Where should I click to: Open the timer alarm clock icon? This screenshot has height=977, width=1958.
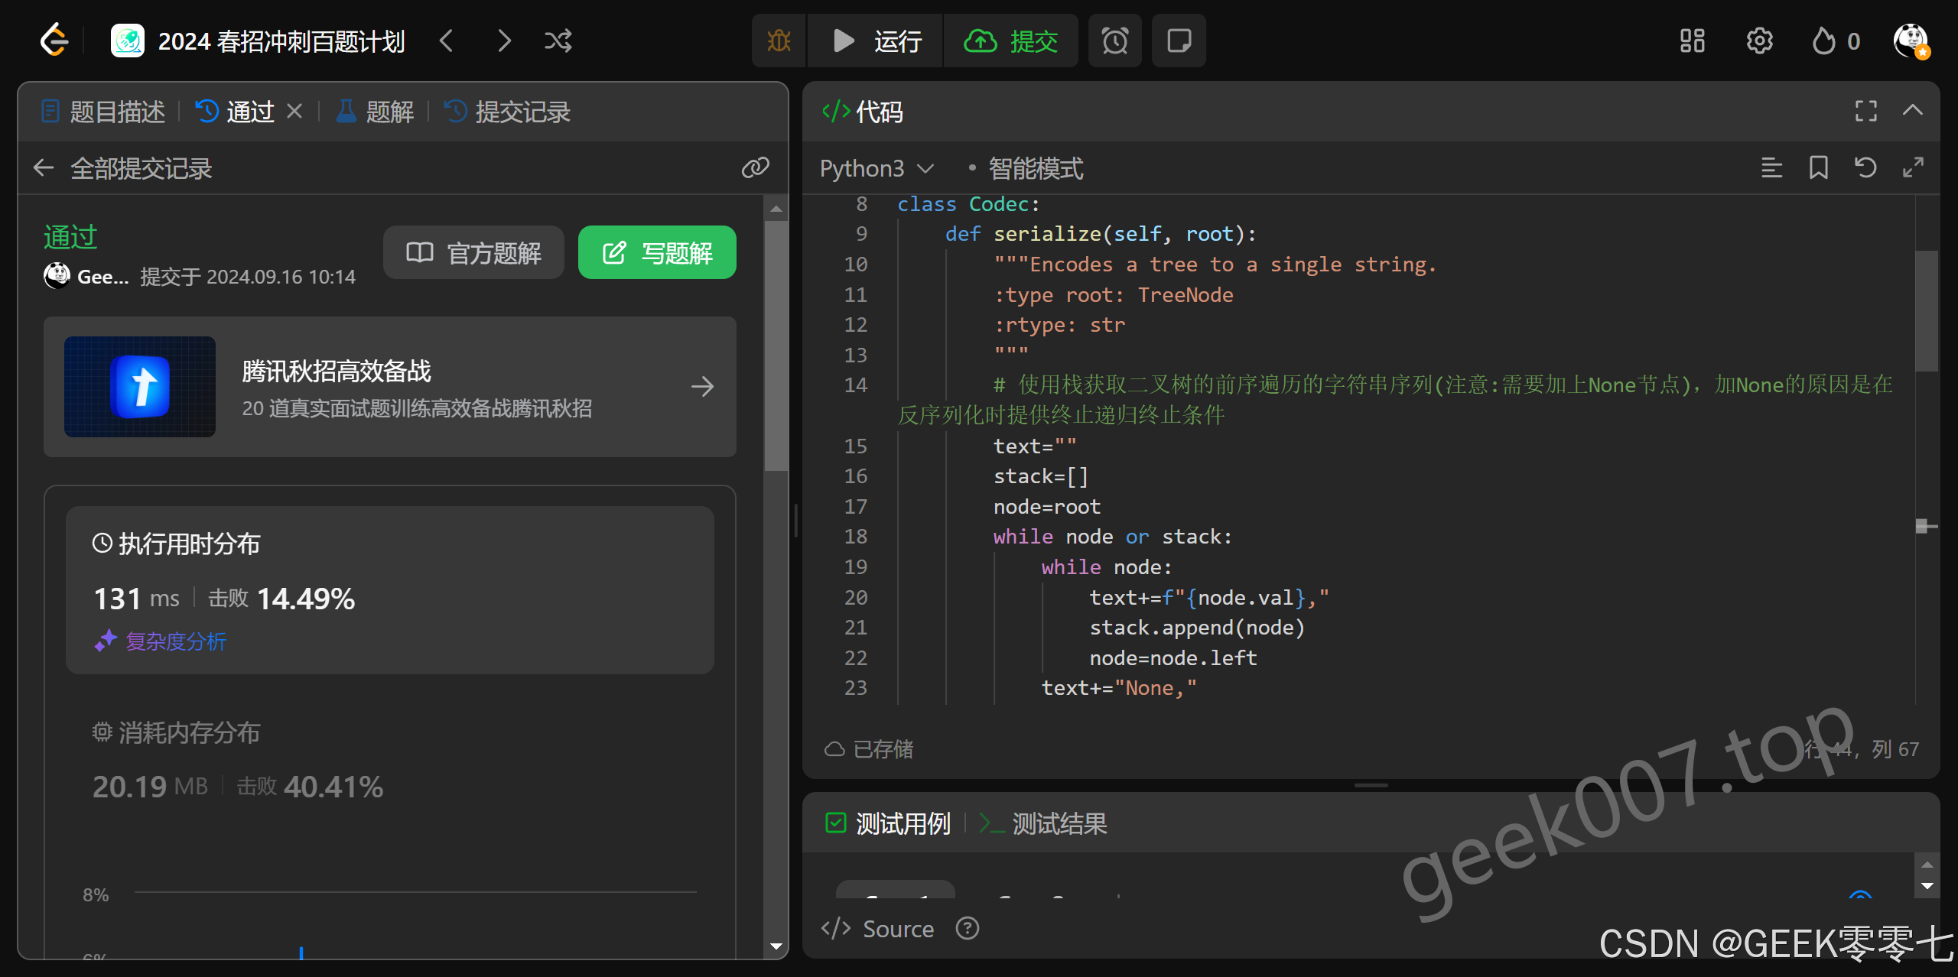(x=1114, y=41)
